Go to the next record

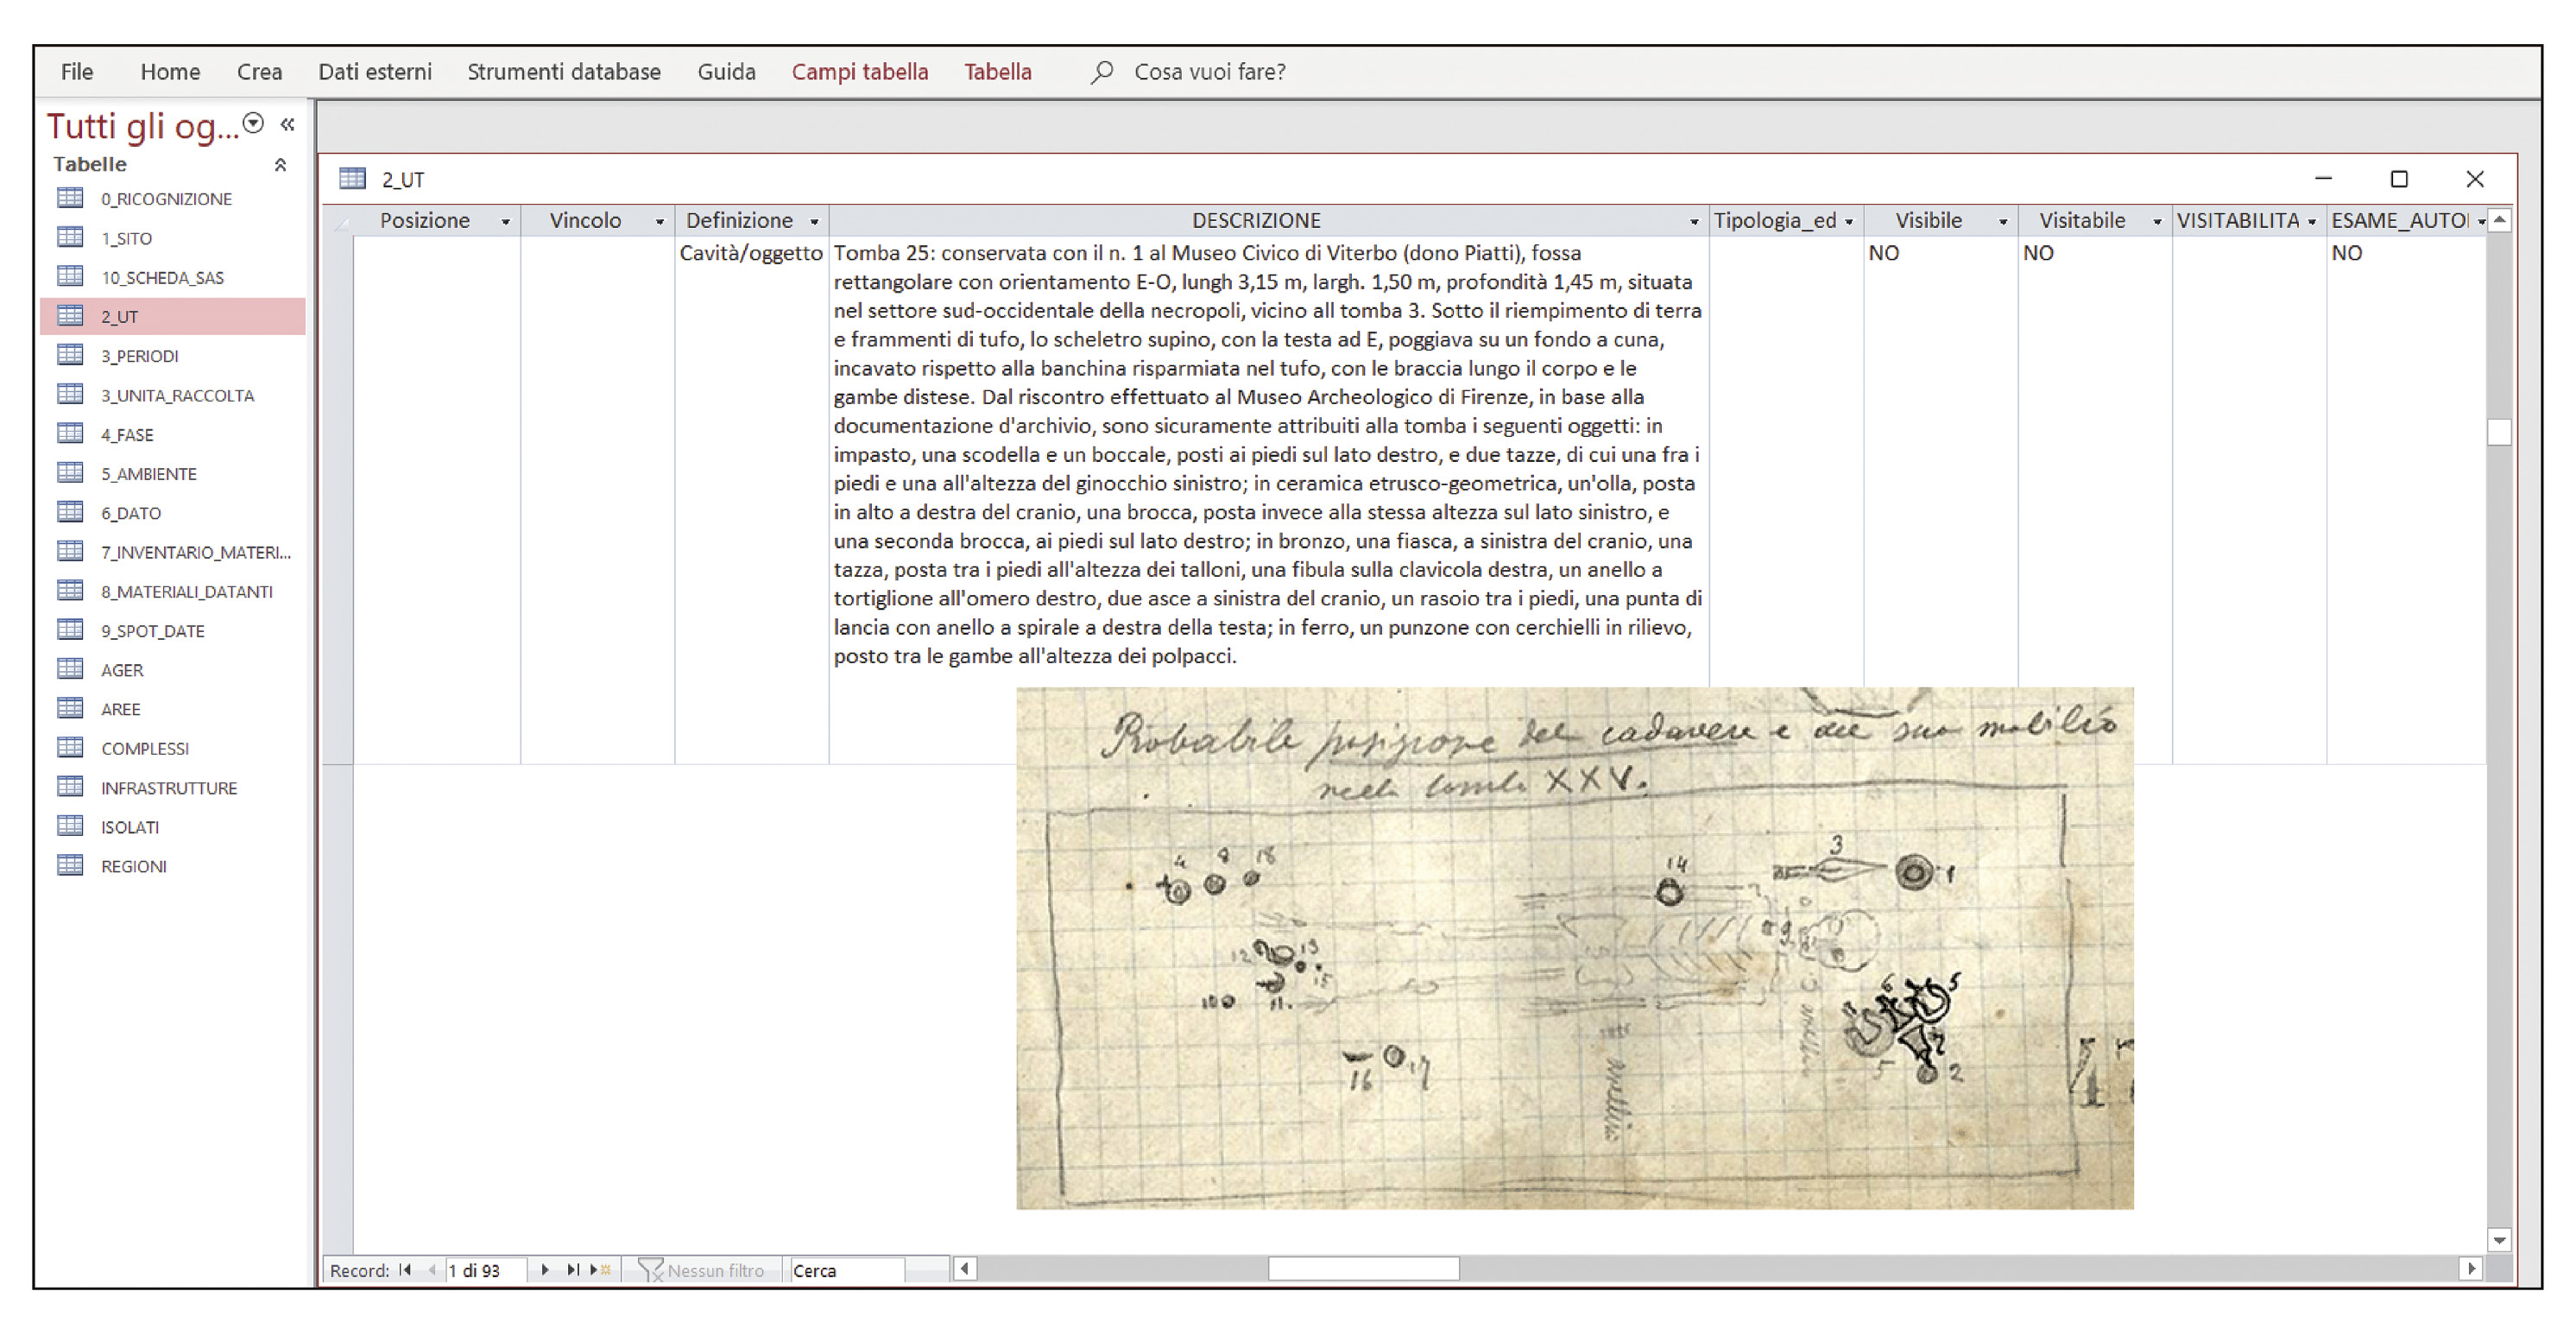[545, 1270]
